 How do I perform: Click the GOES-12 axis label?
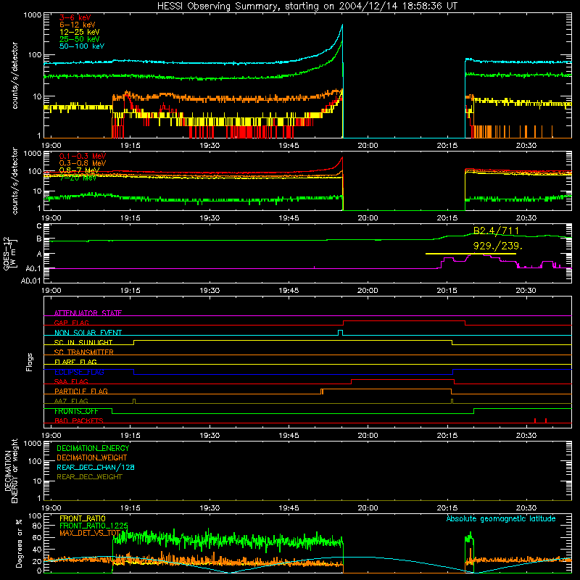9,253
